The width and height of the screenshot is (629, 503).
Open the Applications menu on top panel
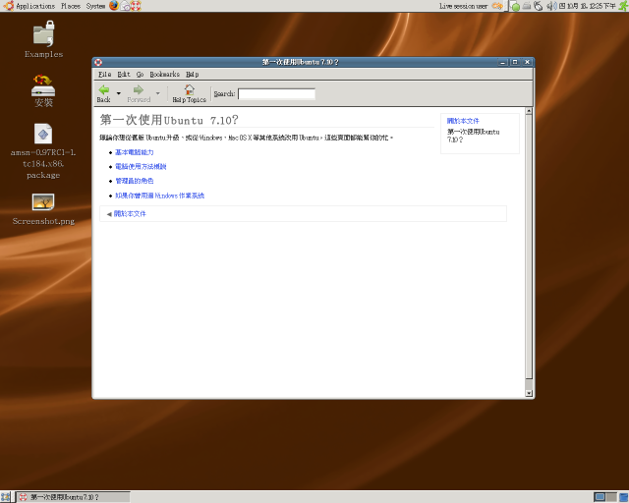tap(35, 6)
